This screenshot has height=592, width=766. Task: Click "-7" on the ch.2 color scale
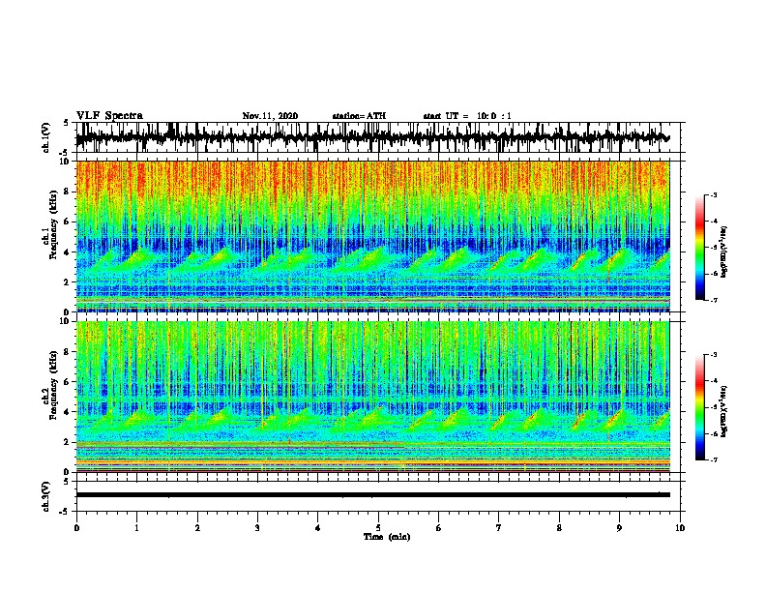714,459
